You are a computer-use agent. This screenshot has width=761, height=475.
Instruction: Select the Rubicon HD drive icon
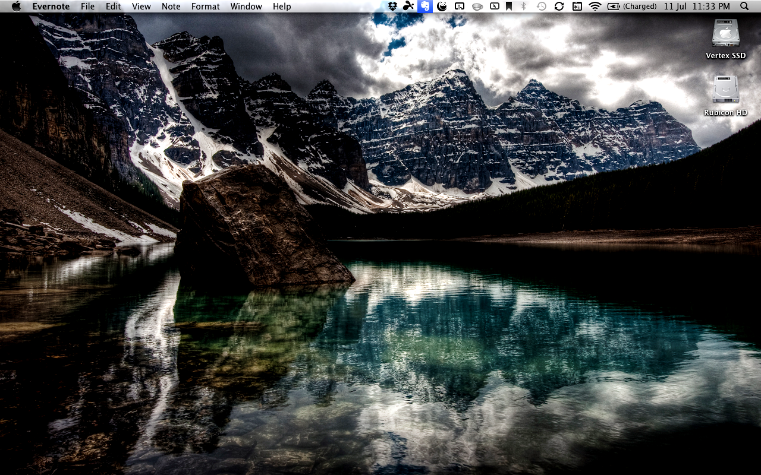(726, 90)
